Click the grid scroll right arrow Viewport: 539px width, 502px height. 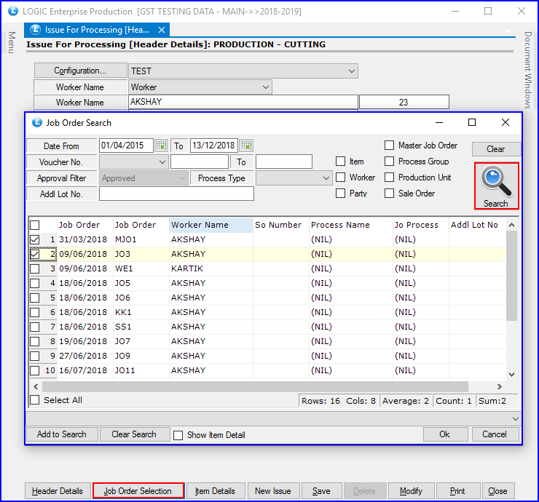500,386
